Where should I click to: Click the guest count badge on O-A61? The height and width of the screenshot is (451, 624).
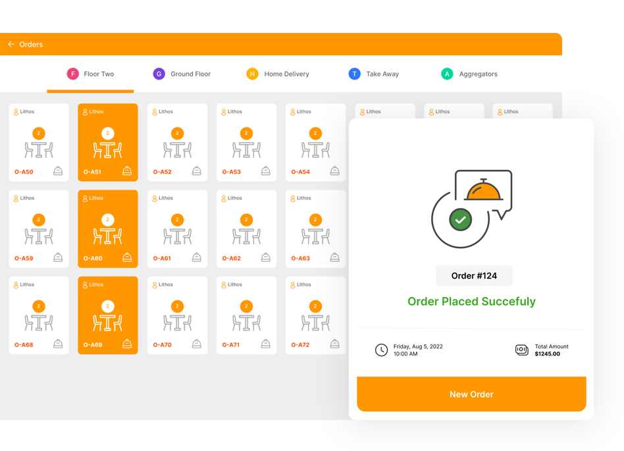click(178, 220)
